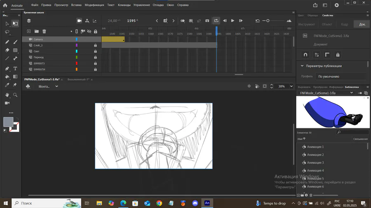Open Discord from the taskbar
This screenshot has height=208, width=371.
(x=195, y=203)
